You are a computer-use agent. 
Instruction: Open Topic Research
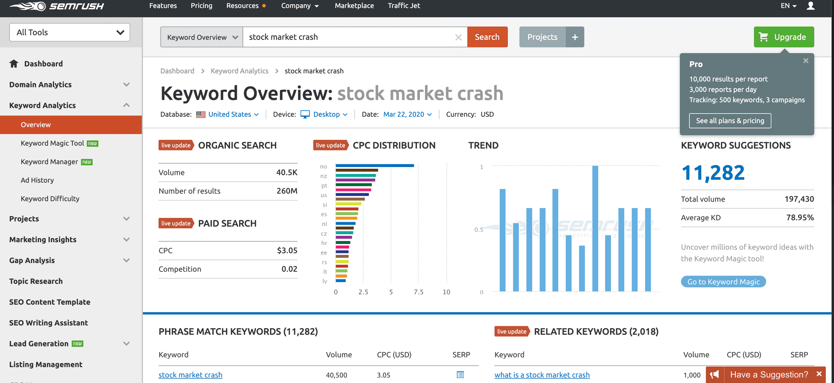(x=36, y=281)
